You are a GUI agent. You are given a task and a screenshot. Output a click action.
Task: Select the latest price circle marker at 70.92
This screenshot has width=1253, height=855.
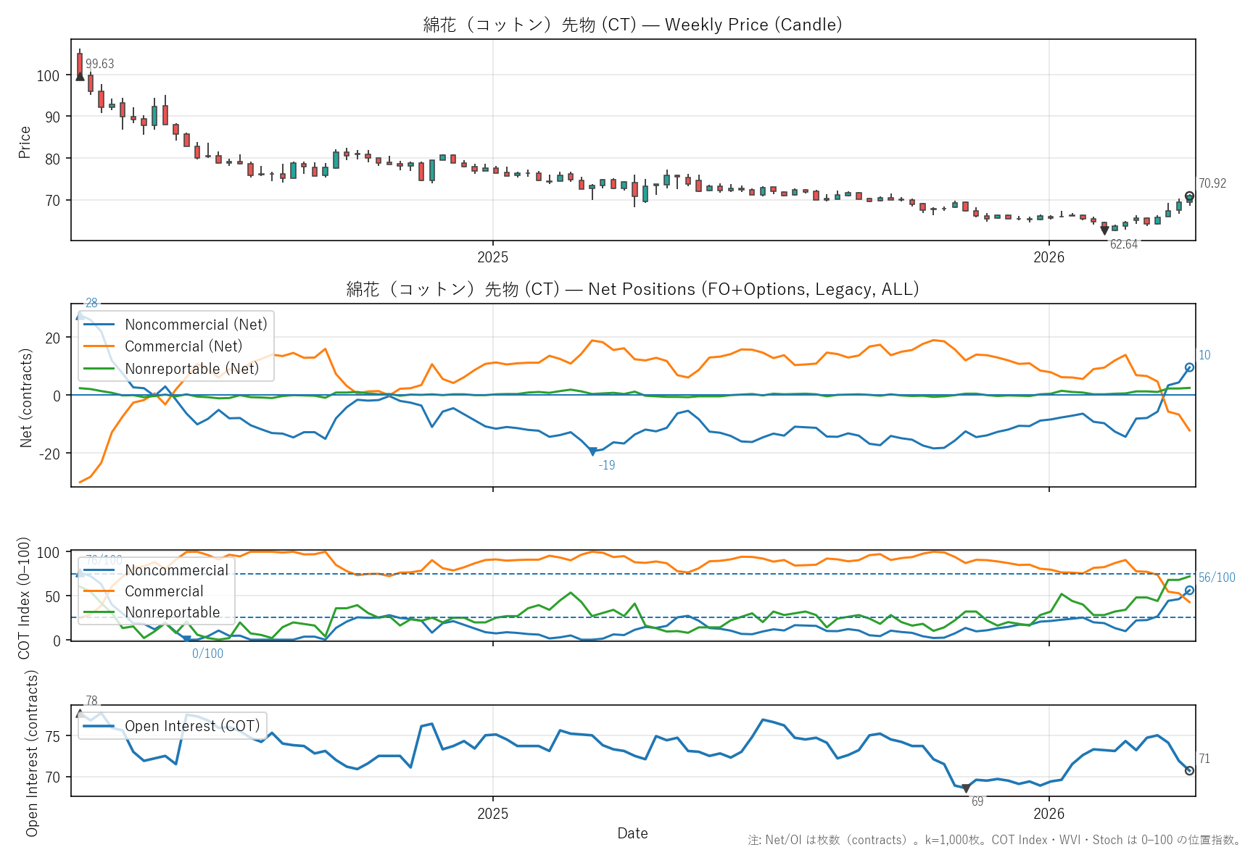click(x=1189, y=196)
